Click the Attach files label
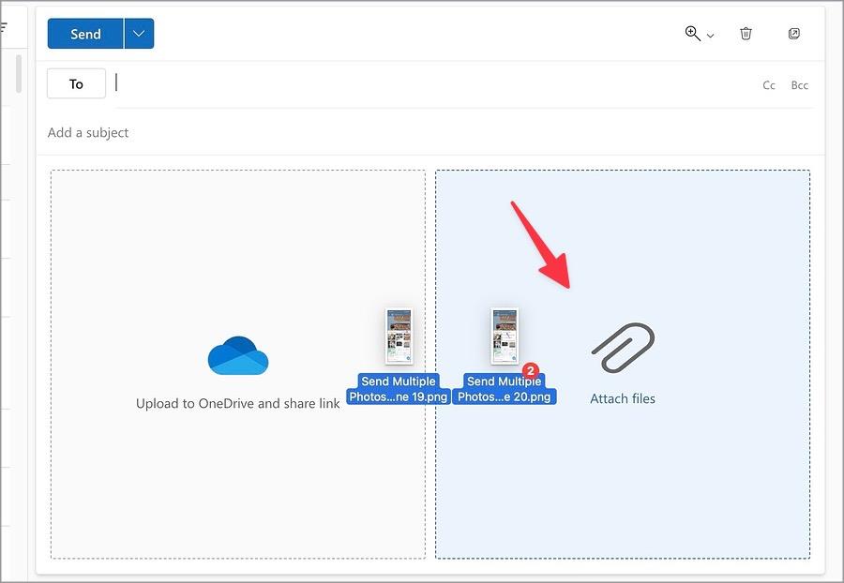 coord(623,398)
